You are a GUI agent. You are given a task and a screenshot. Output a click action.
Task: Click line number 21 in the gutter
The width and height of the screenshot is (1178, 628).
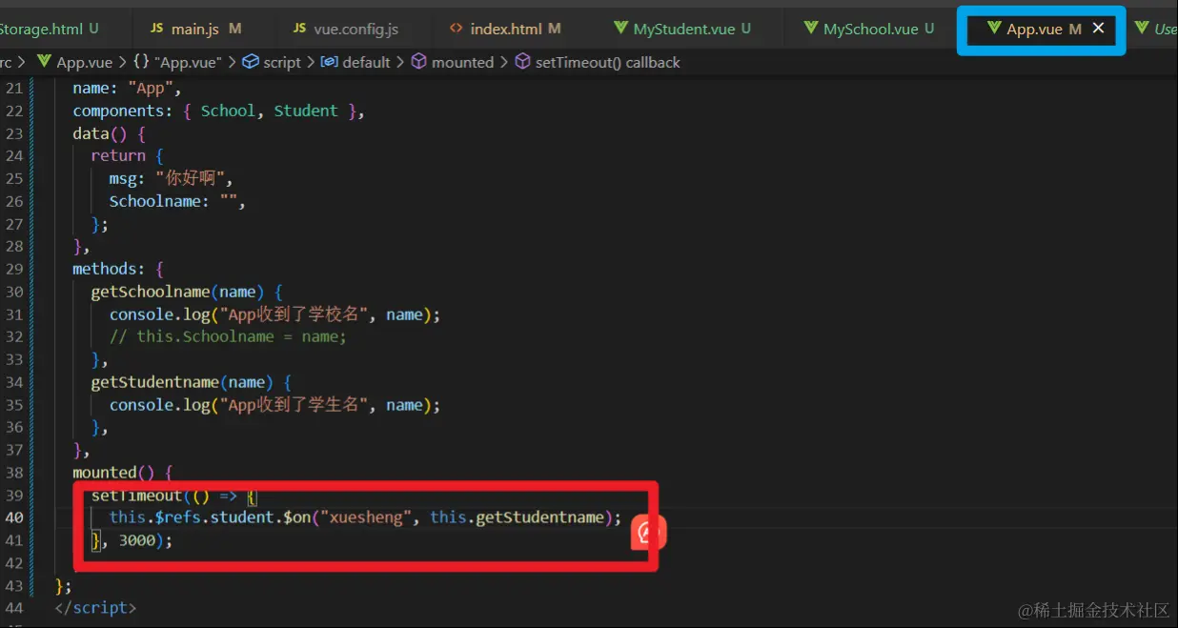point(13,88)
